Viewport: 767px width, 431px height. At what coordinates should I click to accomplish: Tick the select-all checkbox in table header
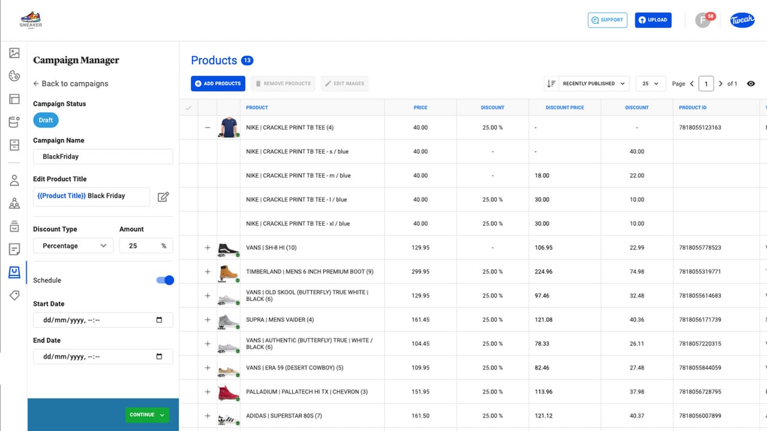point(189,108)
